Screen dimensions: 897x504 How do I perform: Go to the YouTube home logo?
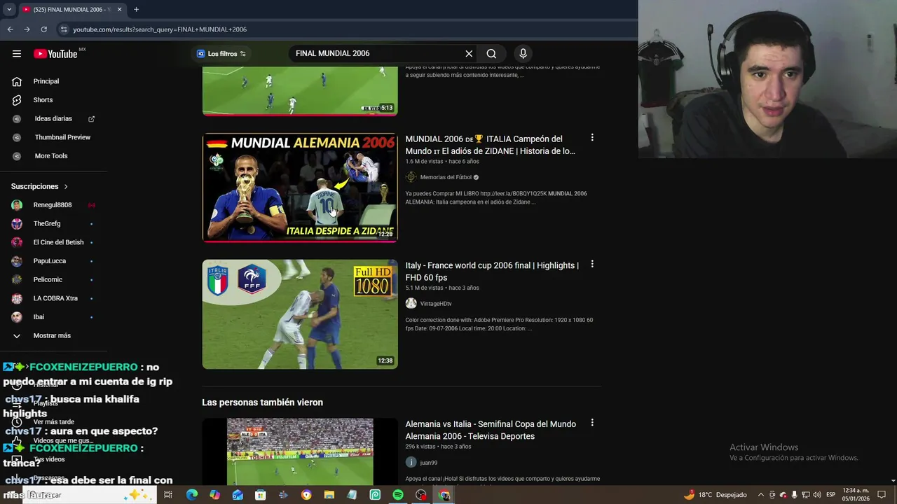pos(55,54)
